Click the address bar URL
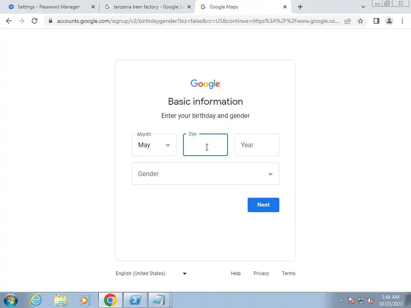 198,21
